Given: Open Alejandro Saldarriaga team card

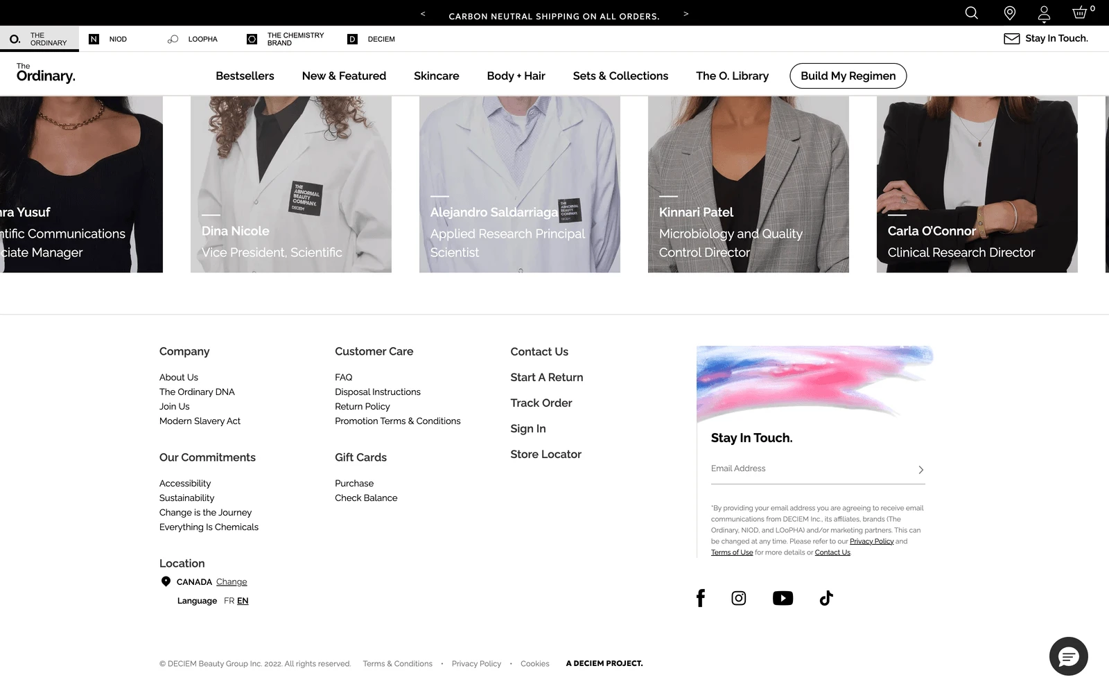Looking at the screenshot, I should coord(520,184).
